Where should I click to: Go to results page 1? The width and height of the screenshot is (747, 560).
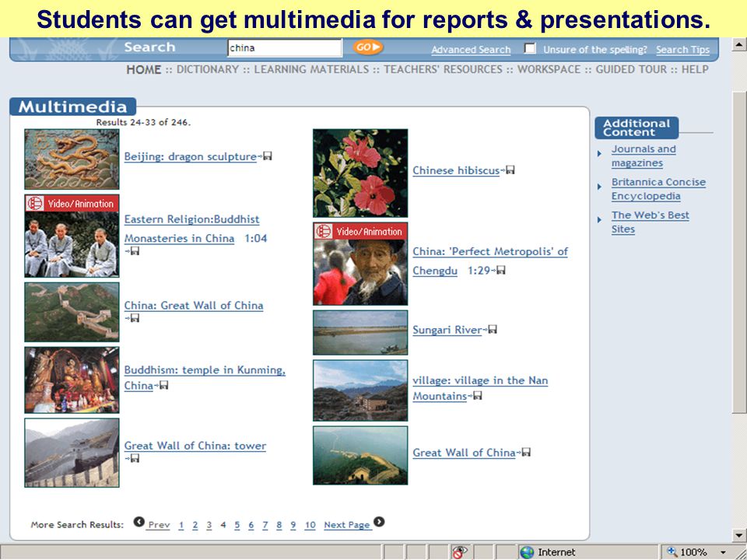(x=181, y=525)
